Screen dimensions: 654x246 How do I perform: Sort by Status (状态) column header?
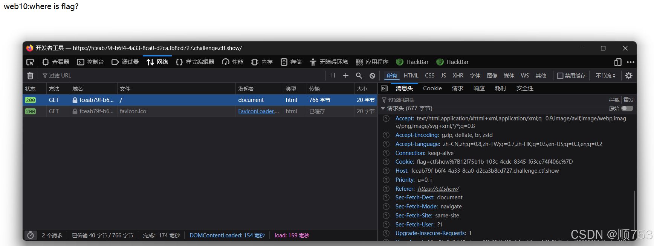coord(34,89)
